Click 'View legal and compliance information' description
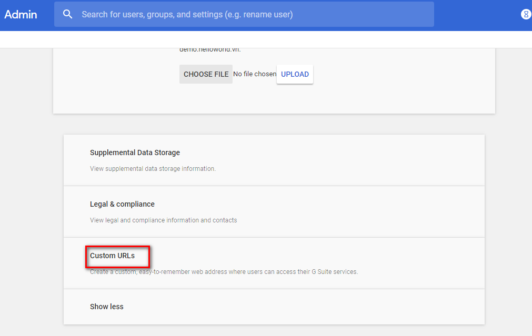 [163, 220]
